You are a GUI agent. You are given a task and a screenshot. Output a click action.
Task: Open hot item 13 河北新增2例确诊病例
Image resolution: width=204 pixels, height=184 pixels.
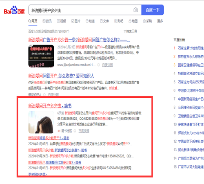click(x=191, y=150)
